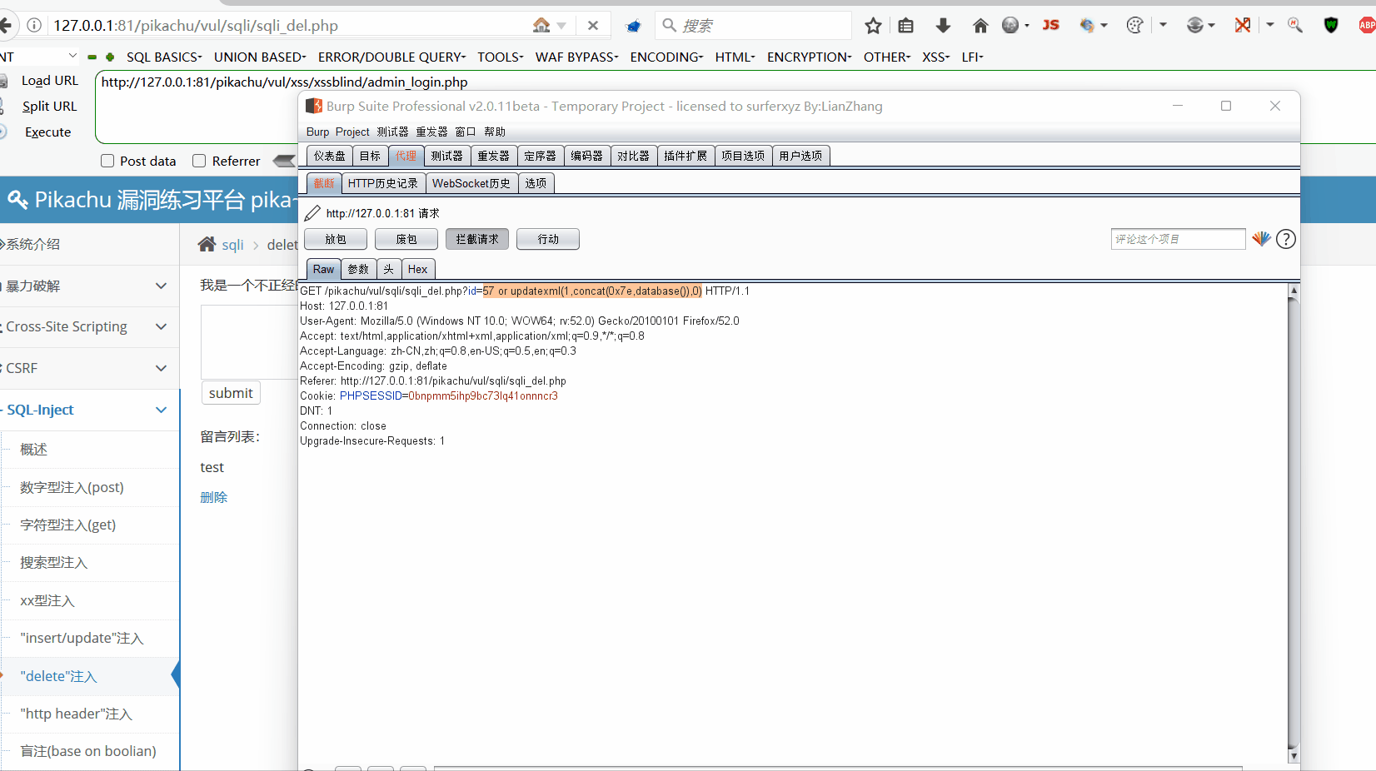Open Firefox downloads arrow icon
This screenshot has height=771, width=1376.
coord(943,26)
